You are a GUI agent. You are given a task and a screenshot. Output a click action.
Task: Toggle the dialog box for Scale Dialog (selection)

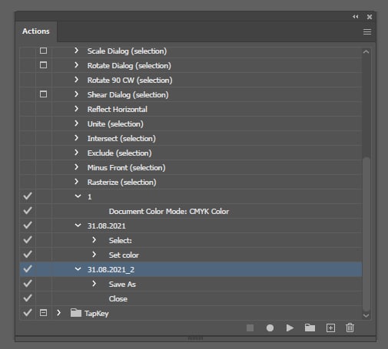(x=43, y=51)
